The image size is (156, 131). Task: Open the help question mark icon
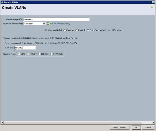[x=152, y=7]
